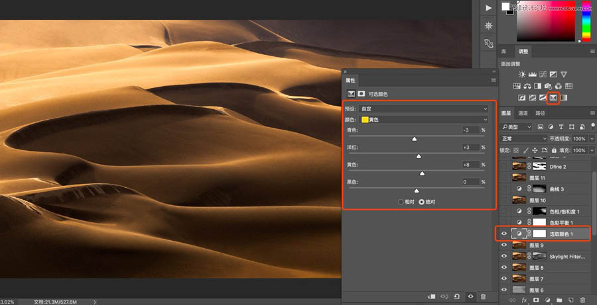Add a Channel Mixer adjustment

click(x=558, y=86)
